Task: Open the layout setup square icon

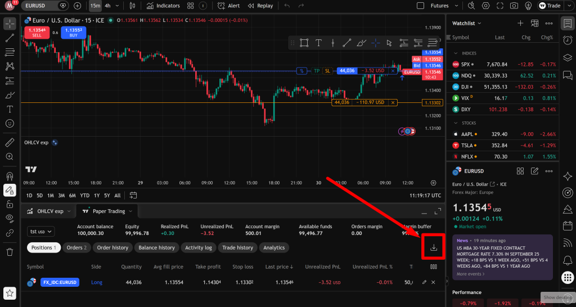Action: (421, 6)
